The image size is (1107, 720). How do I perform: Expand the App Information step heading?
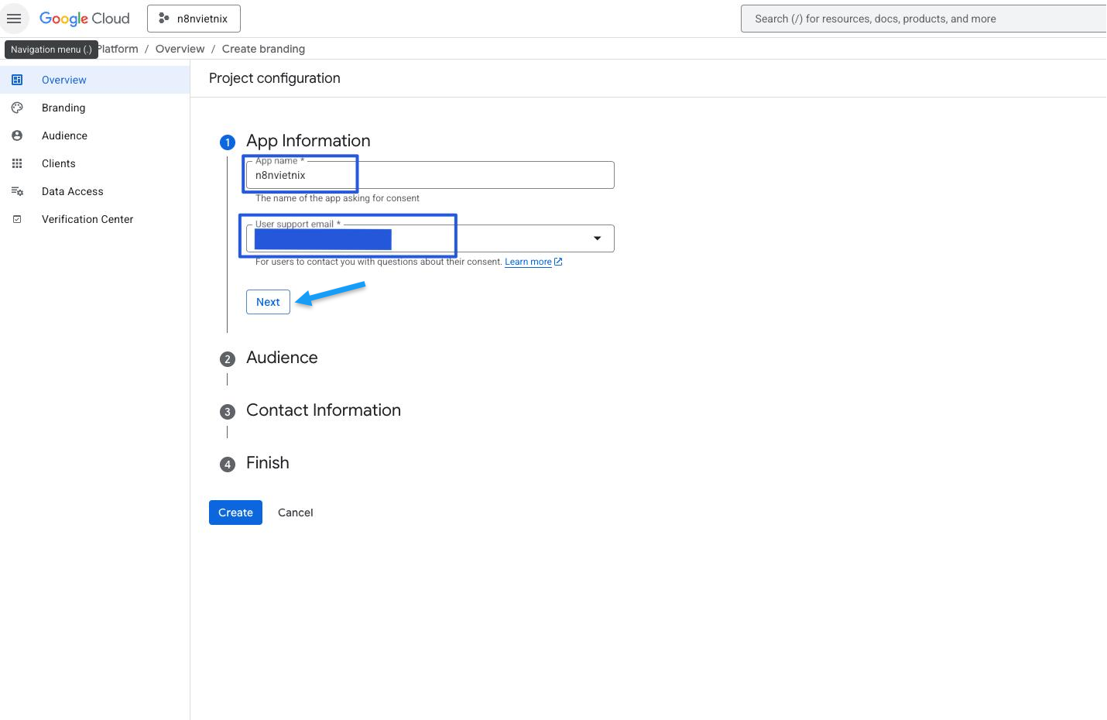point(308,141)
